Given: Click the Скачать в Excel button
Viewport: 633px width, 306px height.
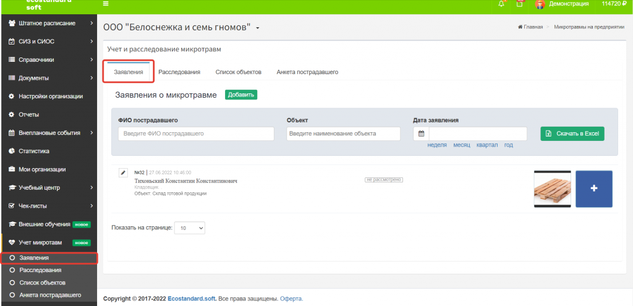Looking at the screenshot, I should coord(572,134).
